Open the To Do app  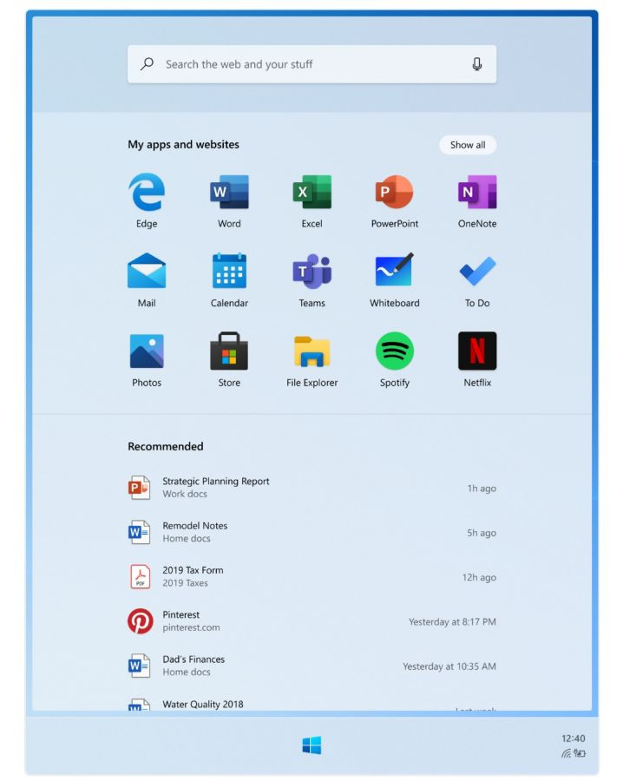(x=477, y=272)
